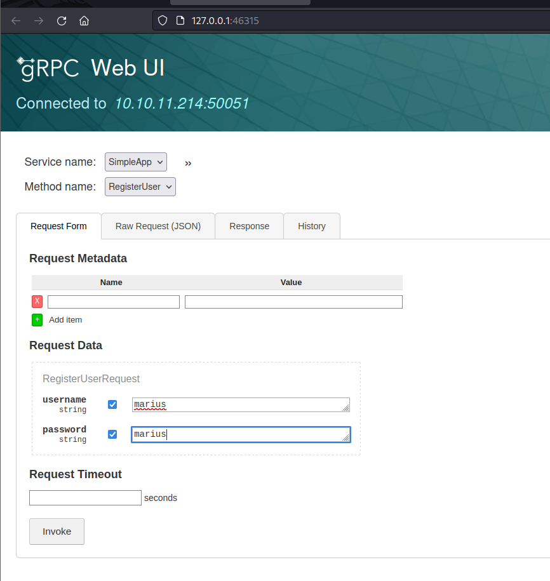
Task: Click the Request Timeout seconds field
Action: [85, 498]
